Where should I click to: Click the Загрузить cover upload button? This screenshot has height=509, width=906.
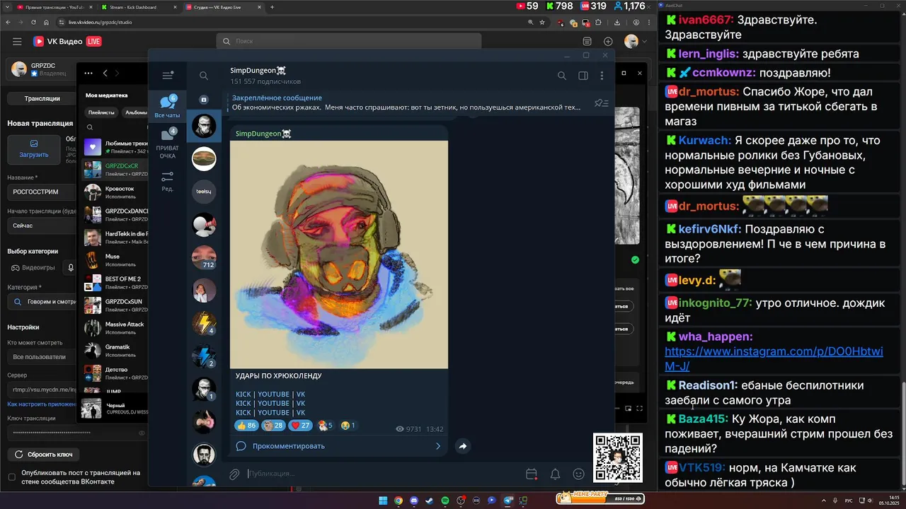(33, 149)
